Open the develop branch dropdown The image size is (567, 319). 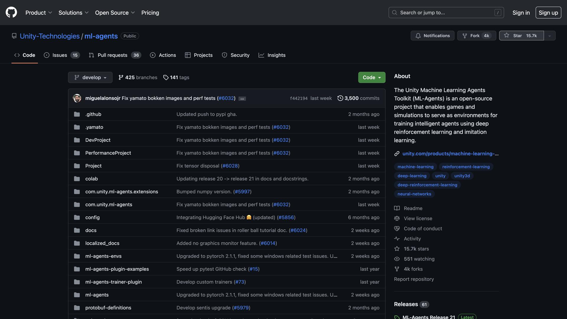[90, 77]
